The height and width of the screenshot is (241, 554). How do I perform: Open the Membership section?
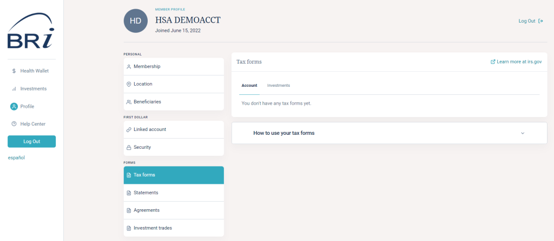click(147, 66)
